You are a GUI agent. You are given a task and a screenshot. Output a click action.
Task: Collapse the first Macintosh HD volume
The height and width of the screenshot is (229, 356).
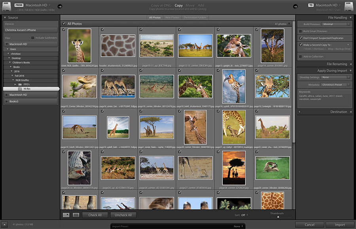7,44
